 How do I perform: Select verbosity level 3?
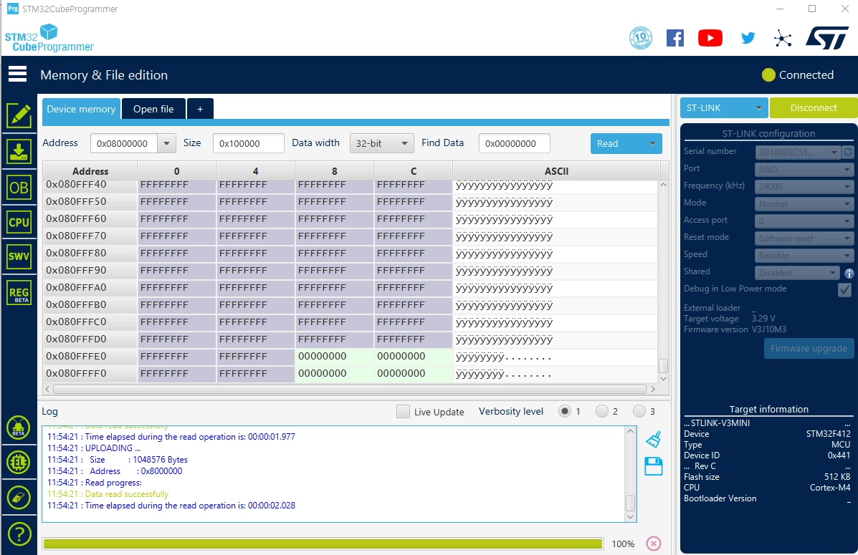[x=639, y=411]
